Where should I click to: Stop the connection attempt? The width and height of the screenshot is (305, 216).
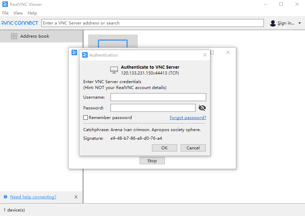(x=152, y=161)
